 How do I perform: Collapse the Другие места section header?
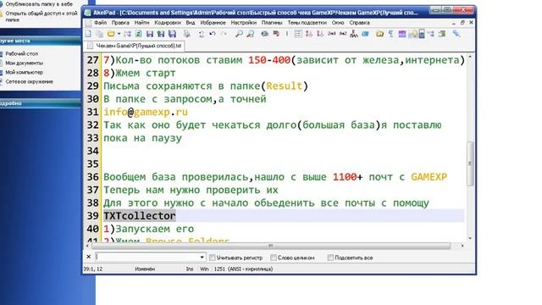[x=41, y=41]
